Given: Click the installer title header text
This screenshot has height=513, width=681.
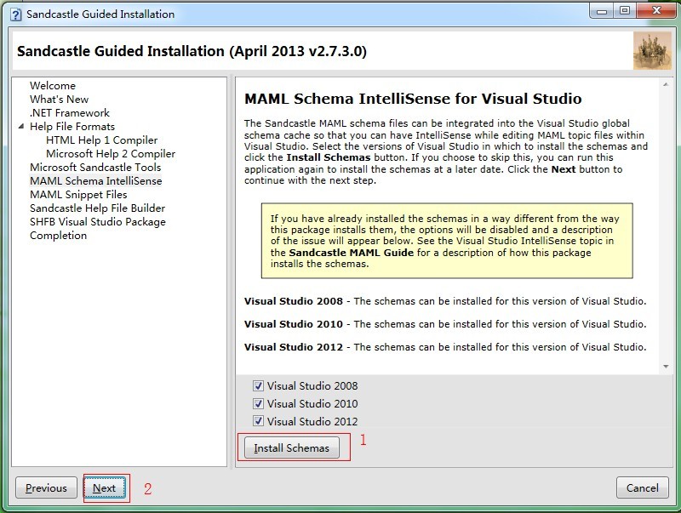Looking at the screenshot, I should pyautogui.click(x=192, y=51).
